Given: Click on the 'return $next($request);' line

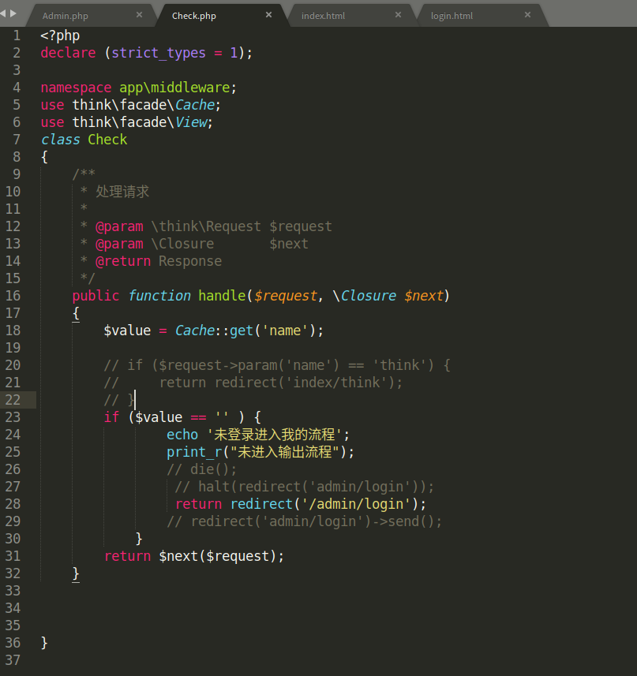Looking at the screenshot, I should [x=193, y=556].
